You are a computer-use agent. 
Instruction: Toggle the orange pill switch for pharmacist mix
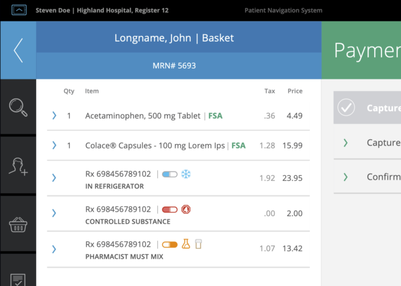coord(170,244)
